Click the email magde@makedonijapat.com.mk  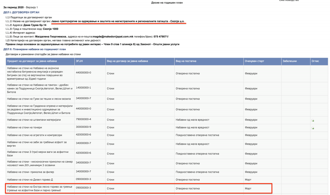[x=113, y=37]
